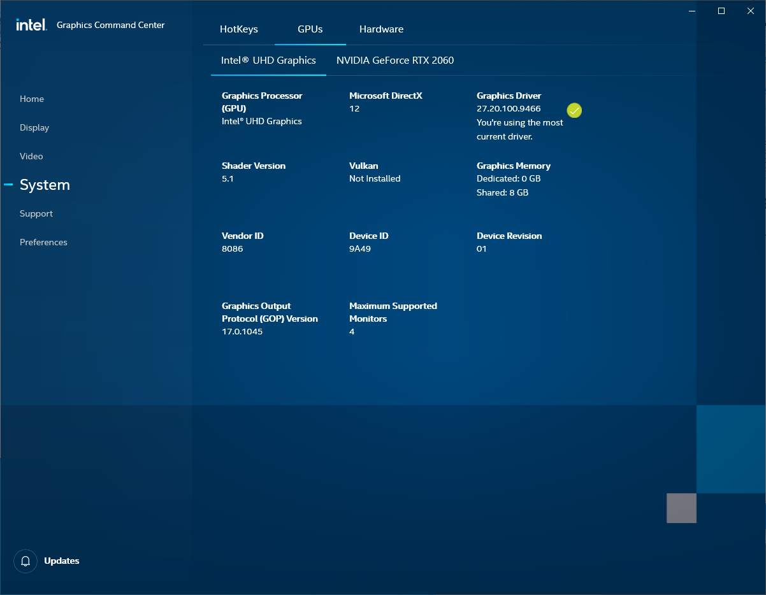766x595 pixels.
Task: Click the Maximum Supported Monitors heading
Action: 393,312
